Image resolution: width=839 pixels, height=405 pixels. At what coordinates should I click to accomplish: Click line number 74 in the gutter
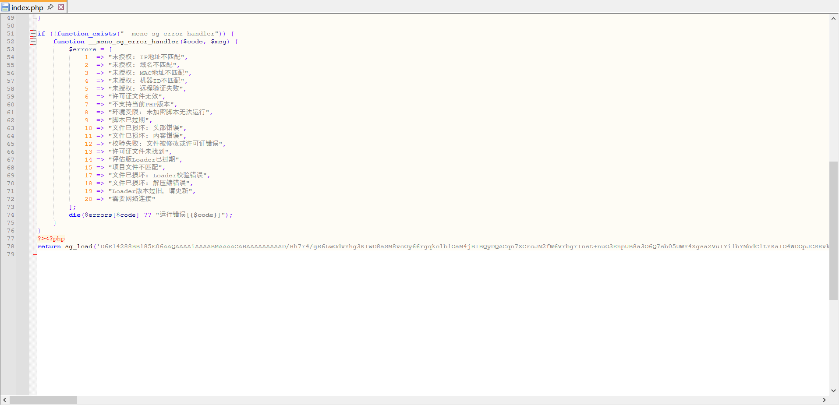point(11,215)
